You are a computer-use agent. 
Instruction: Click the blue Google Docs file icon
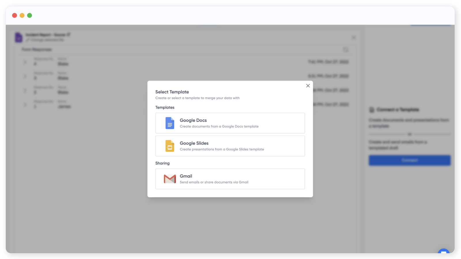[170, 123]
